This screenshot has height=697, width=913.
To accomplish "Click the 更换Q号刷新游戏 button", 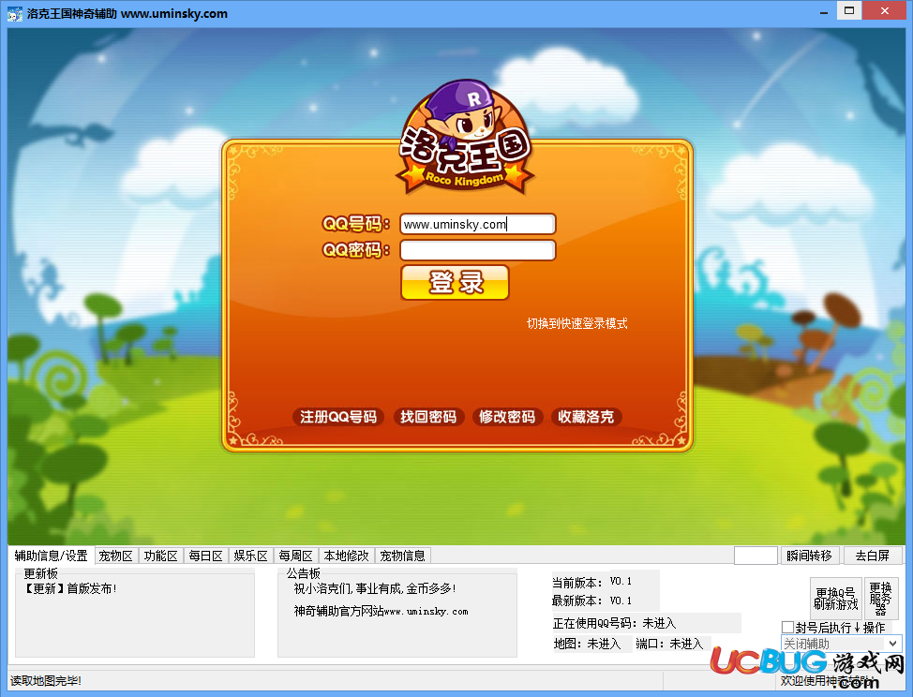I will 835,598.
